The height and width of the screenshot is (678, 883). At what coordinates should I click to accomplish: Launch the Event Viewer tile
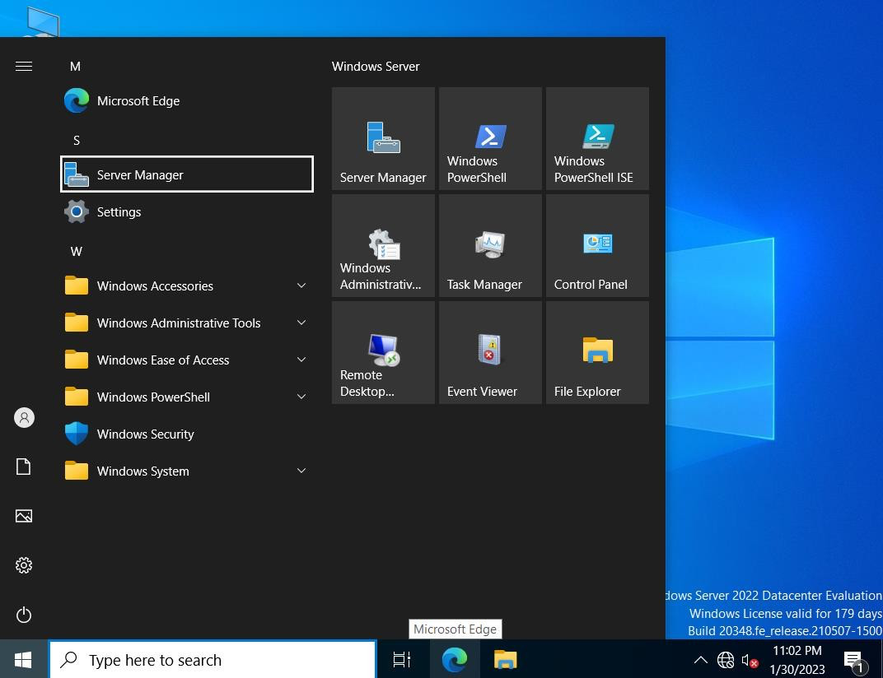pos(490,352)
